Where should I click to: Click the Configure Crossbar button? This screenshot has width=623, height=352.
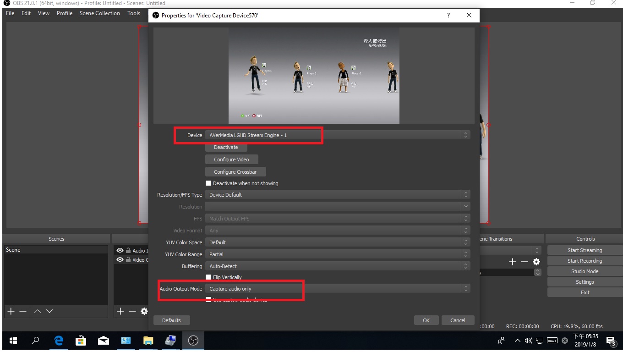(235, 172)
